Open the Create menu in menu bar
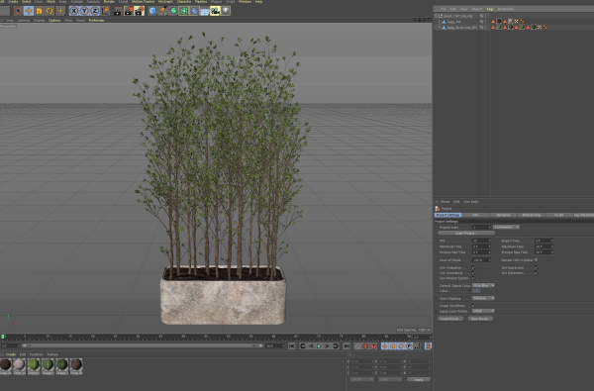 [13, 2]
